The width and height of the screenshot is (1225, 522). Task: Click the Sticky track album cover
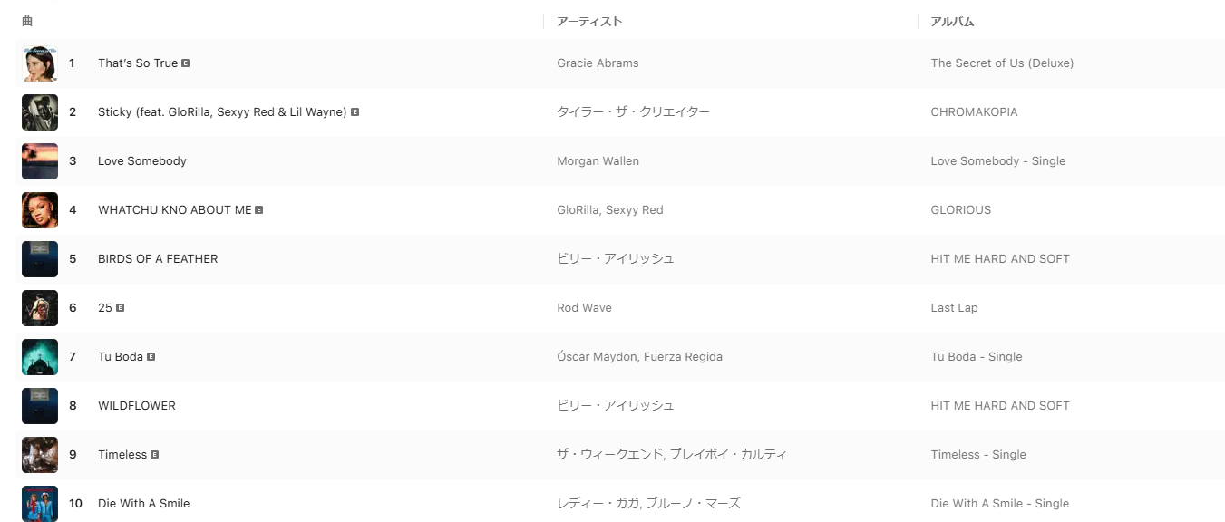[40, 112]
